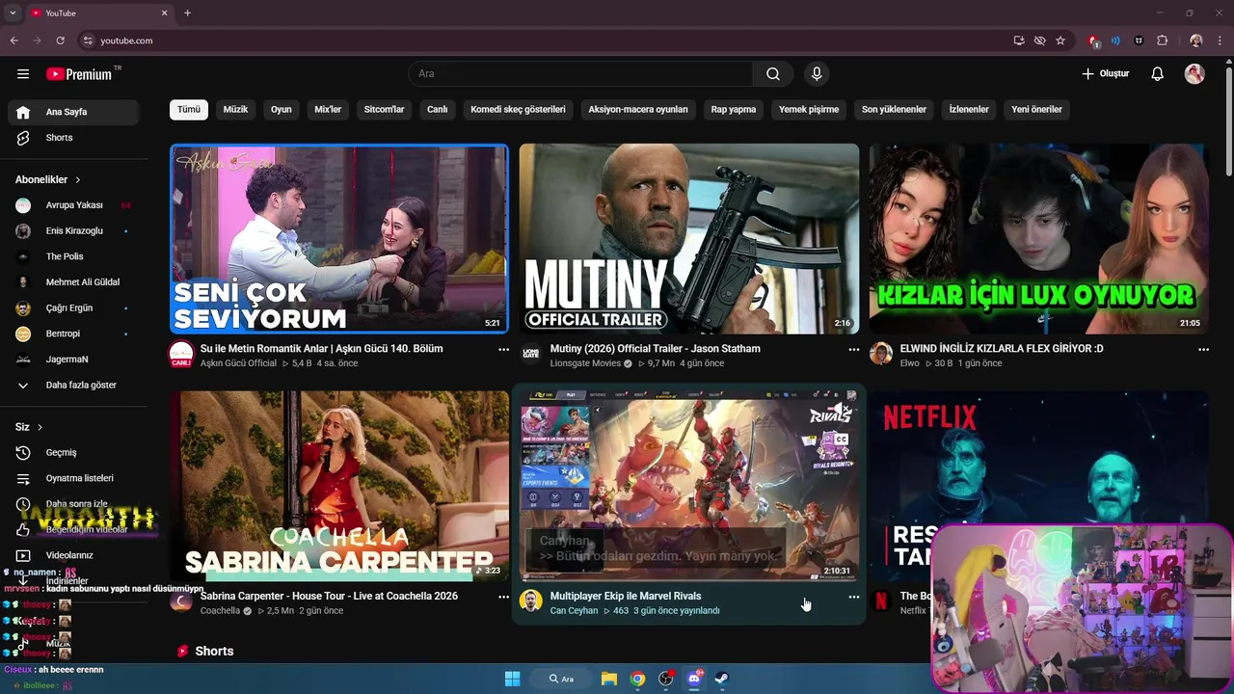Click the YouTube Premium logo

tap(79, 74)
